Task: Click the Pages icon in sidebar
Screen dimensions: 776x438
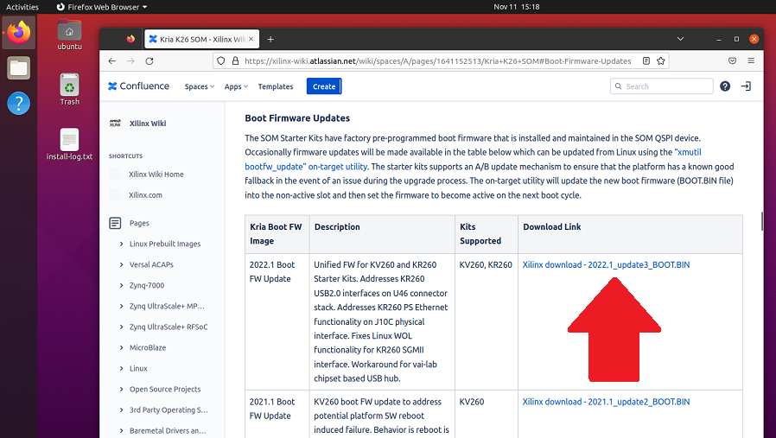Action: tap(115, 223)
